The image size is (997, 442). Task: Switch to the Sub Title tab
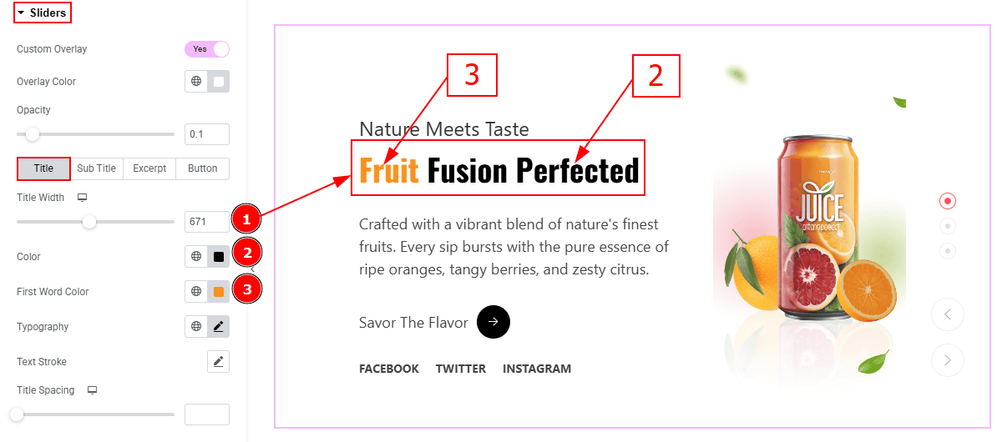coord(97,168)
